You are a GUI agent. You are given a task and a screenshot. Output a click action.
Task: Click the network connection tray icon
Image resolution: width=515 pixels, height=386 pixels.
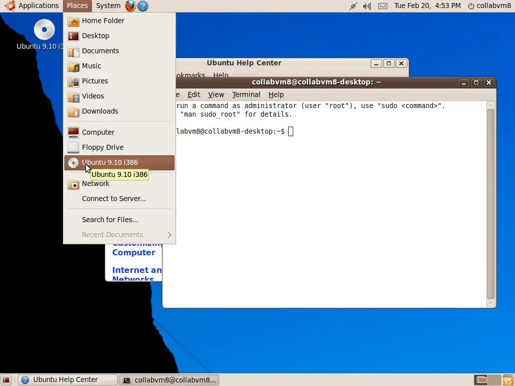pos(354,6)
